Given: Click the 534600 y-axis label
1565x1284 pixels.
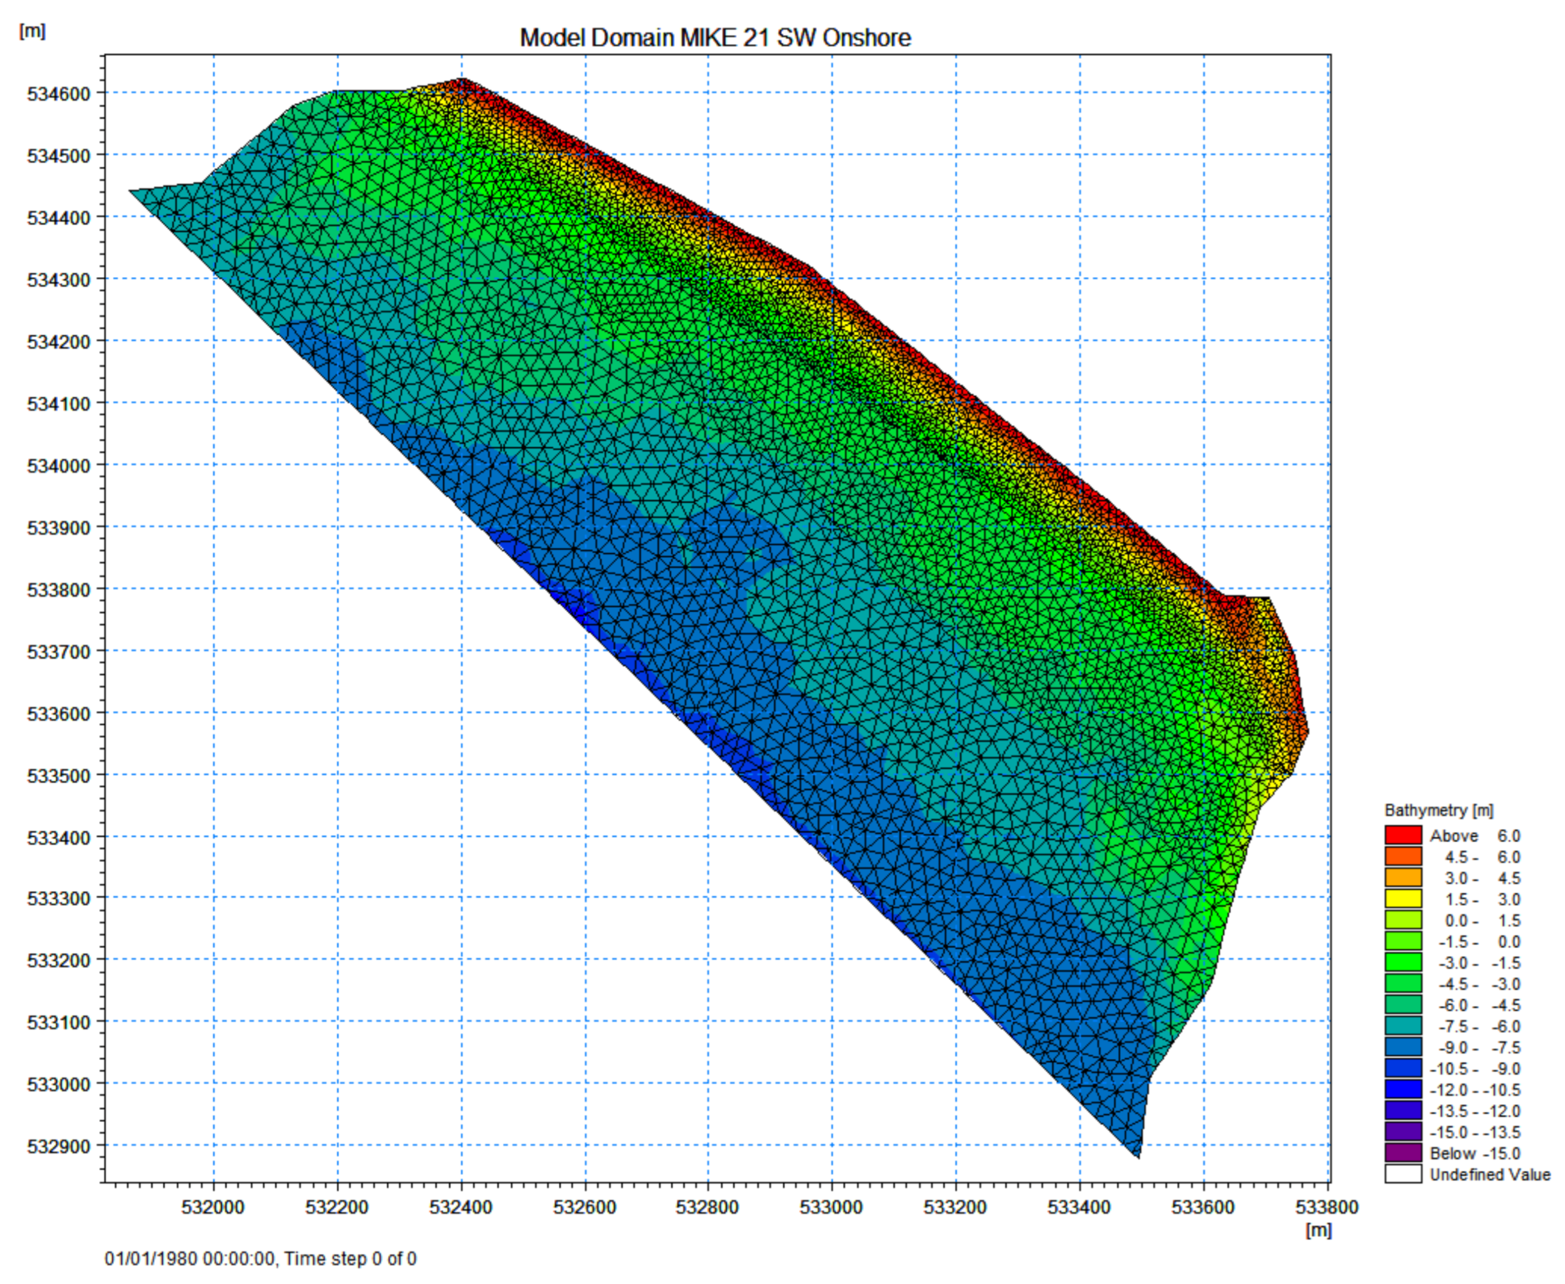Looking at the screenshot, I should [x=59, y=94].
